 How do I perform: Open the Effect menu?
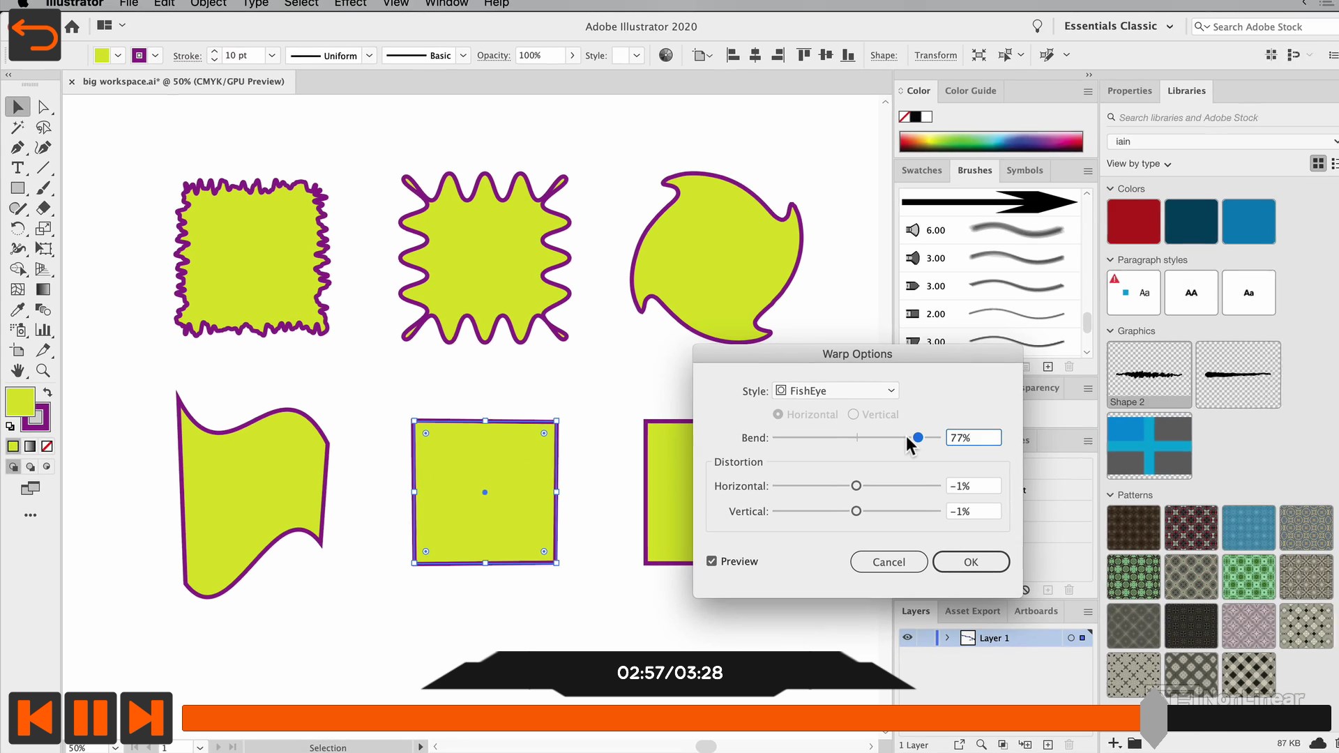(x=350, y=3)
